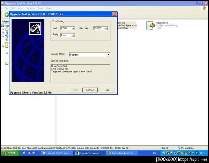Open the Edit menu in Explorer
The width and height of the screenshot is (209, 163).
coord(13,8)
